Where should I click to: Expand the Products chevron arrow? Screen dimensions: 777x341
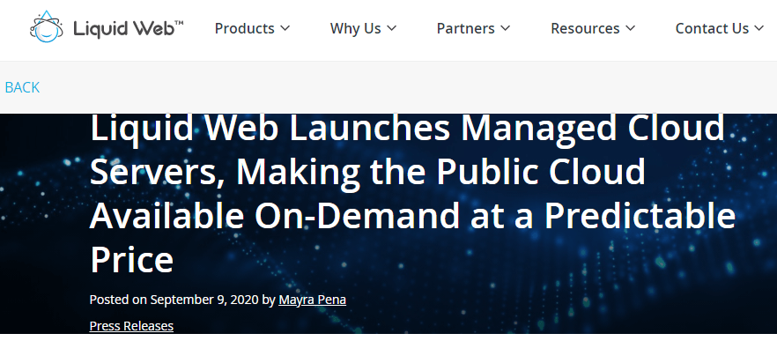click(x=285, y=29)
